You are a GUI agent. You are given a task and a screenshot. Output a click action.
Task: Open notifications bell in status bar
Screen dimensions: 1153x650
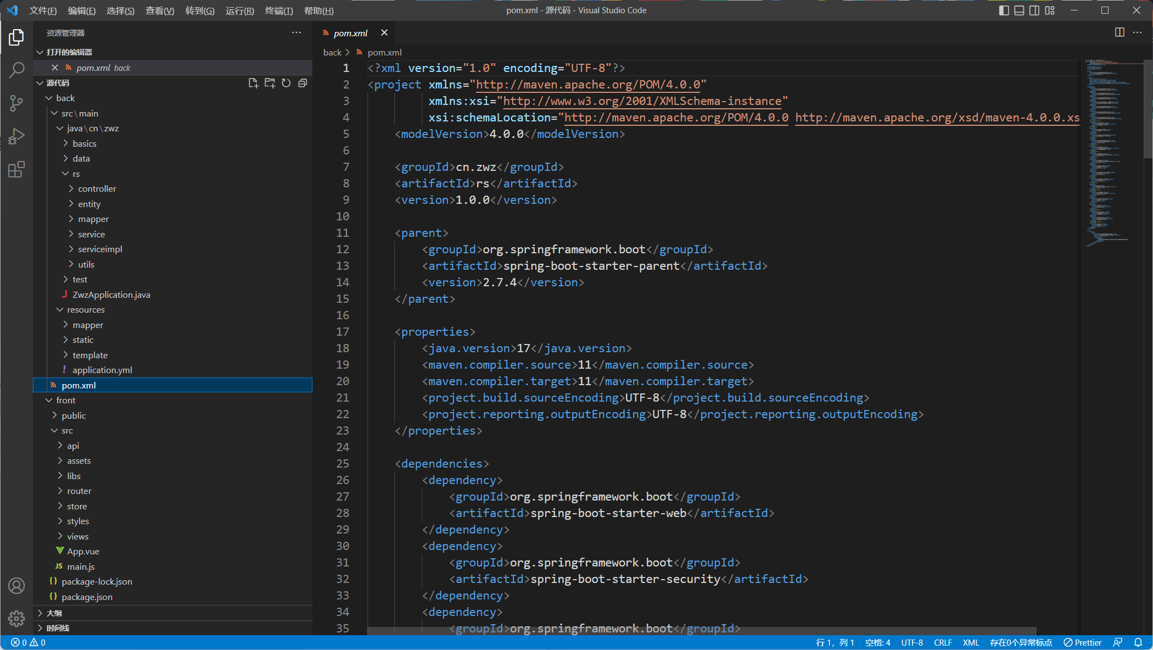tap(1138, 642)
